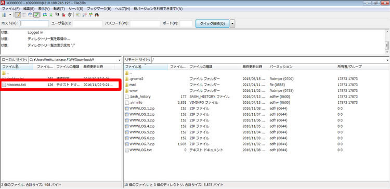
Task: Reconnect to the last server
Action: coord(70,15)
